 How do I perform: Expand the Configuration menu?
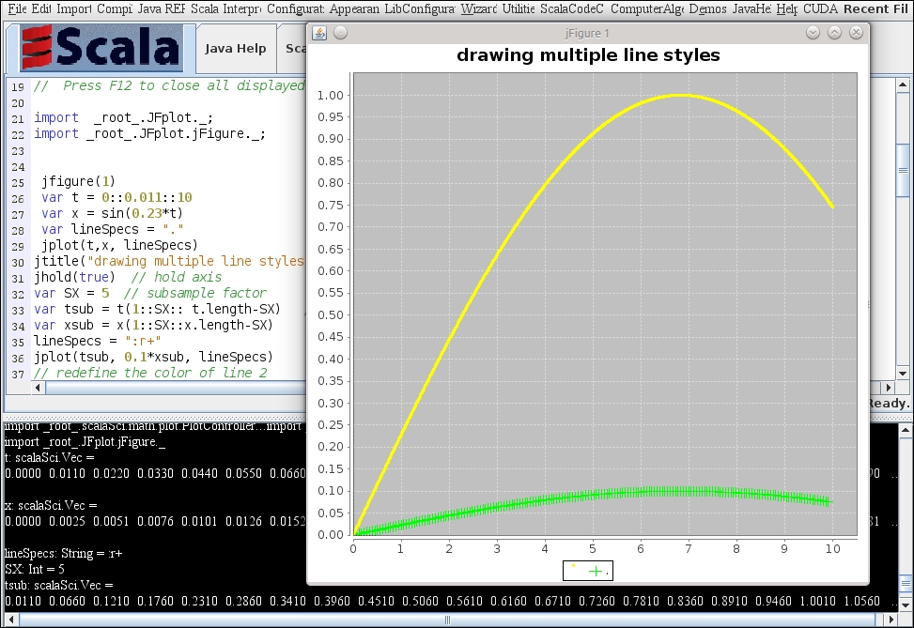[x=295, y=8]
